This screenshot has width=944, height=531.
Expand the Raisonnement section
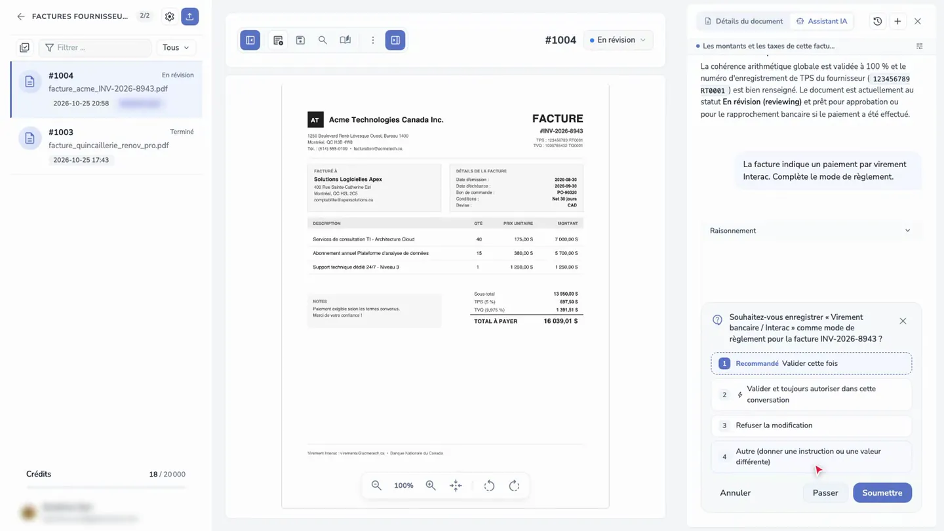(x=810, y=231)
